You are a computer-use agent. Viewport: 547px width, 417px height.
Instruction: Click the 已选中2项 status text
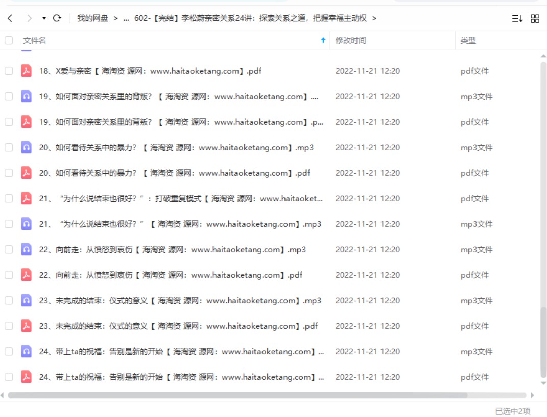click(x=512, y=411)
